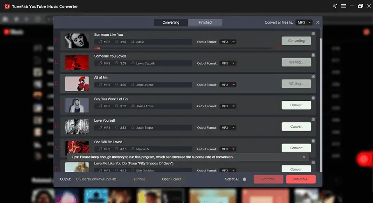
Task: Open the hamburger menu in title bar
Action: click(x=344, y=6)
